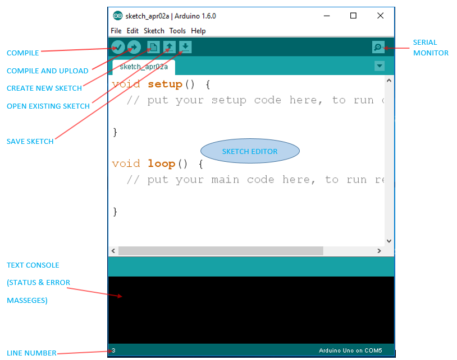Viewport: 457px width, 360px height.
Task: Click the Upload arrow icon
Action: tap(134, 47)
